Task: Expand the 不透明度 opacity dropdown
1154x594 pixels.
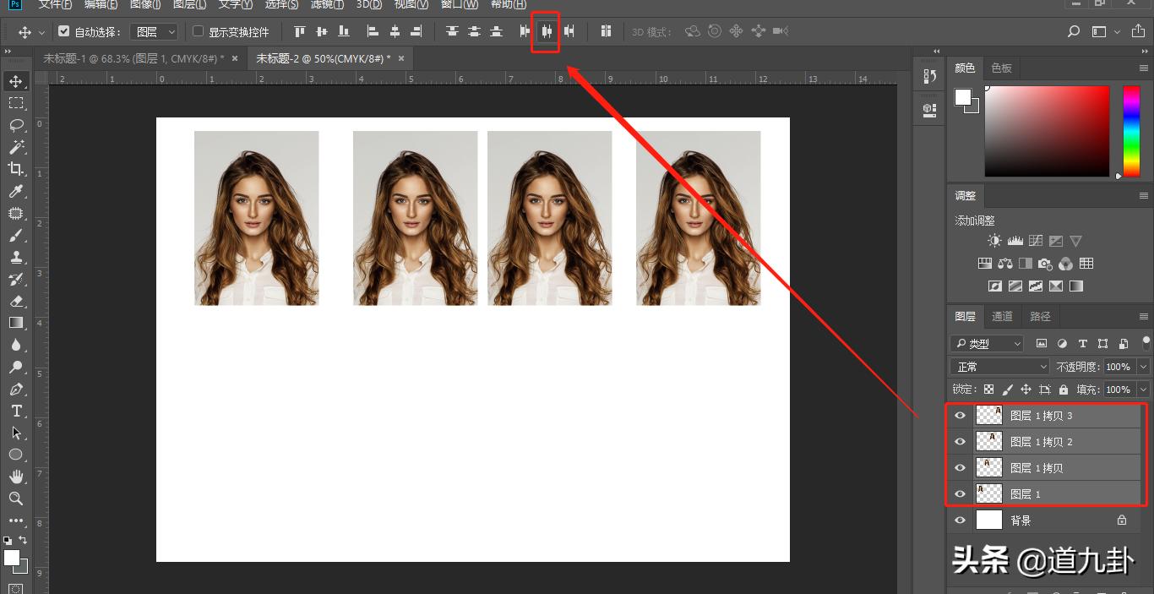Action: [1143, 367]
